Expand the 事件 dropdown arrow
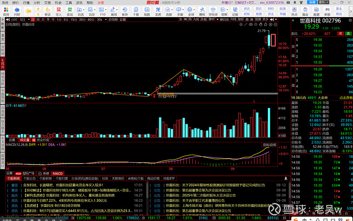353x221 pixels. (x=218, y=19)
